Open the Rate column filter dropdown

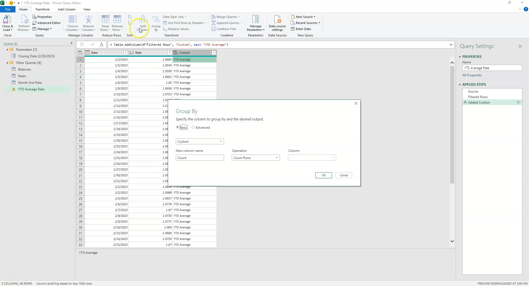pos(169,52)
